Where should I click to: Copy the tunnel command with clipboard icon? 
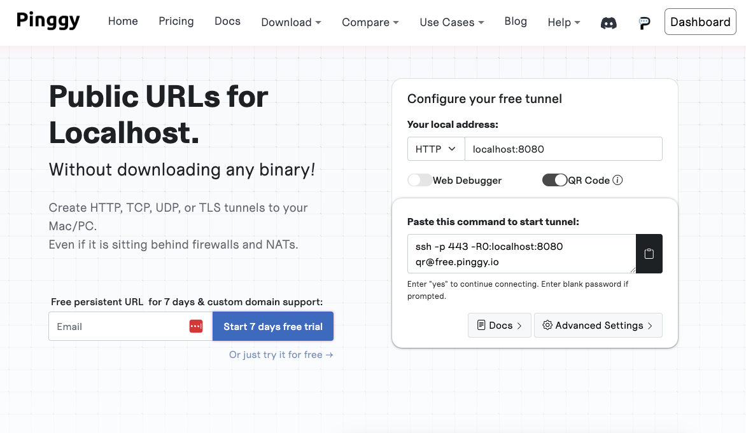[x=649, y=254]
